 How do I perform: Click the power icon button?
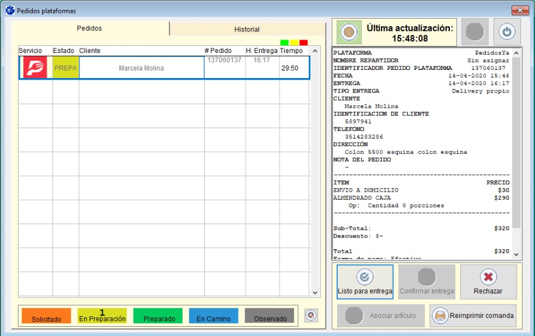507,32
